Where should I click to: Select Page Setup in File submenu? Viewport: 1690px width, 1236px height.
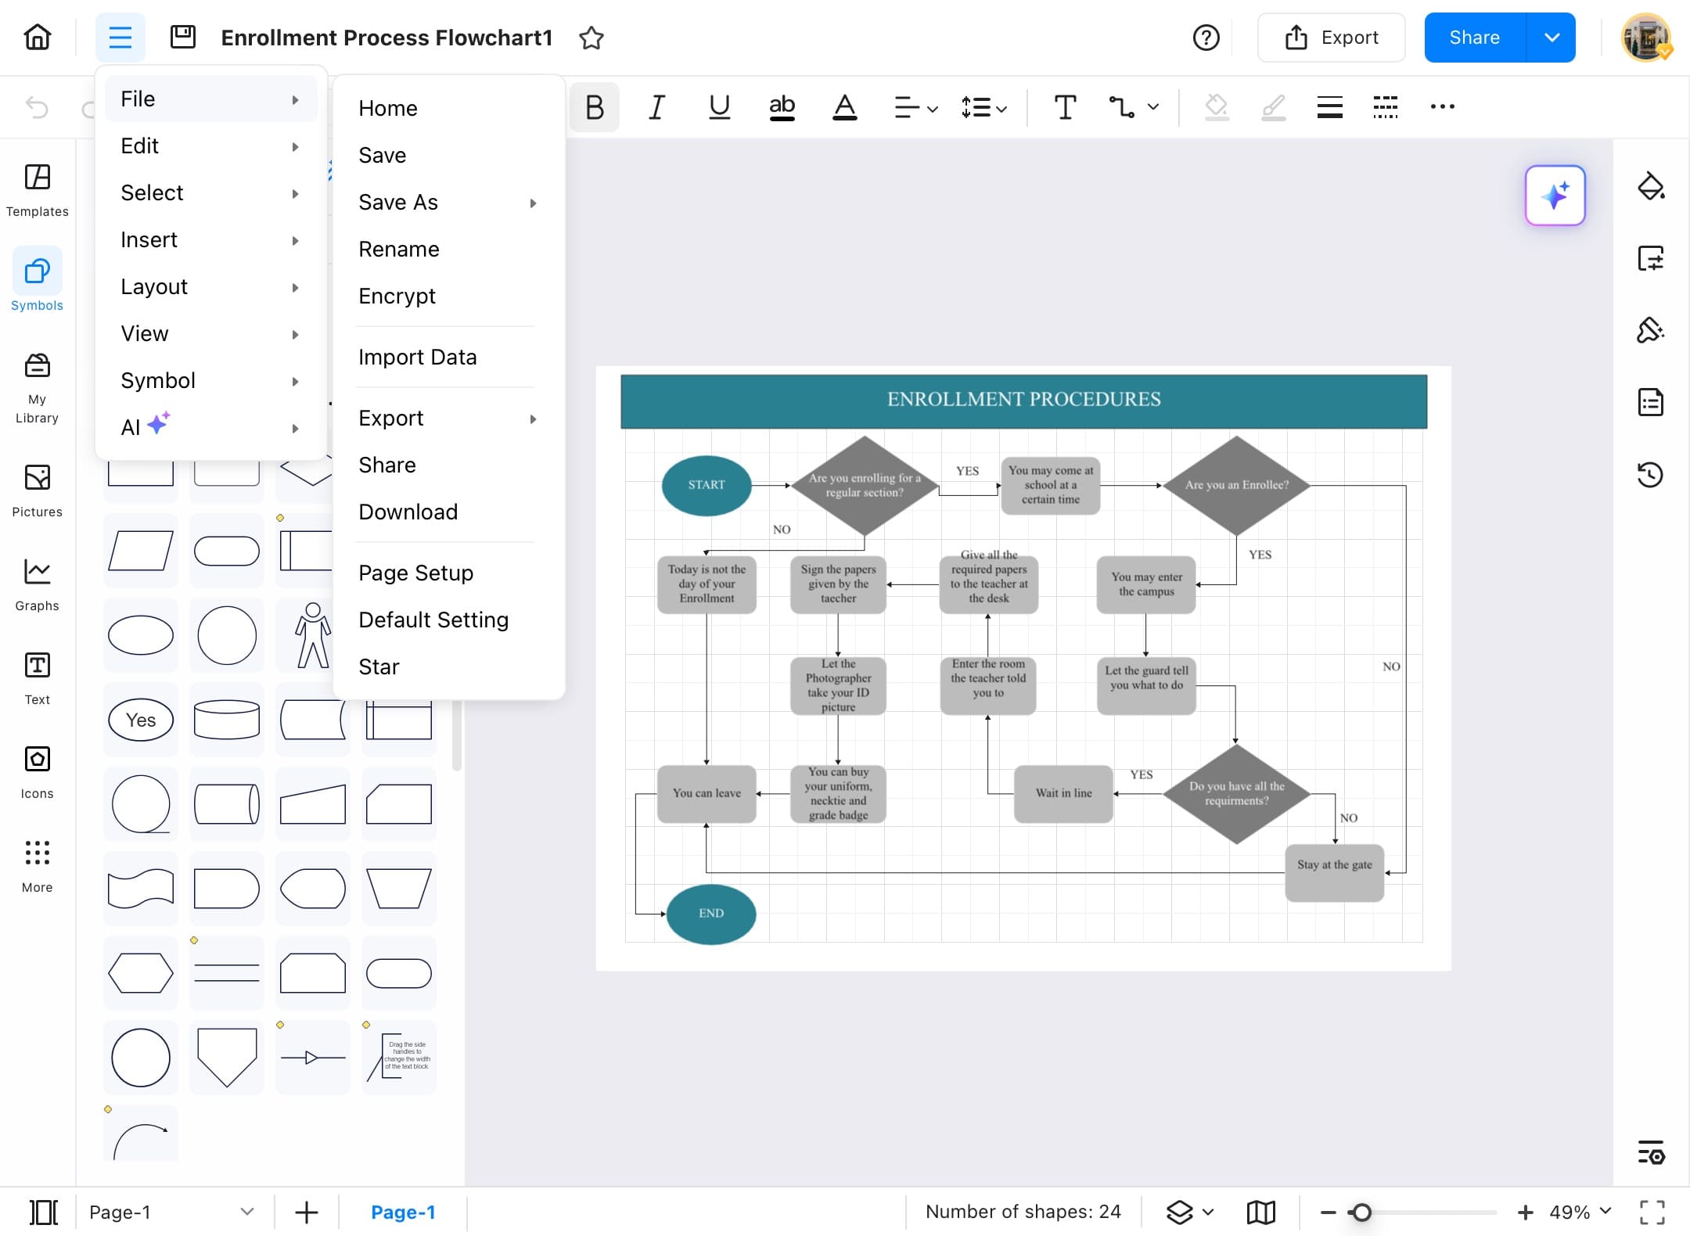(x=416, y=573)
